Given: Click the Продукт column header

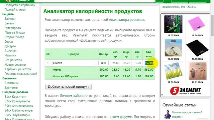Looking at the screenshot, I should (x=74, y=54).
